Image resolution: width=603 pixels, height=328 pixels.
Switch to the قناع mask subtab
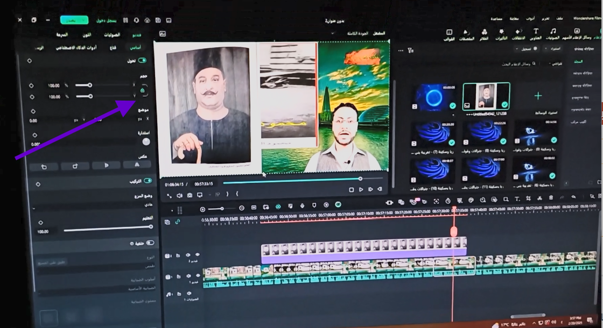113,48
